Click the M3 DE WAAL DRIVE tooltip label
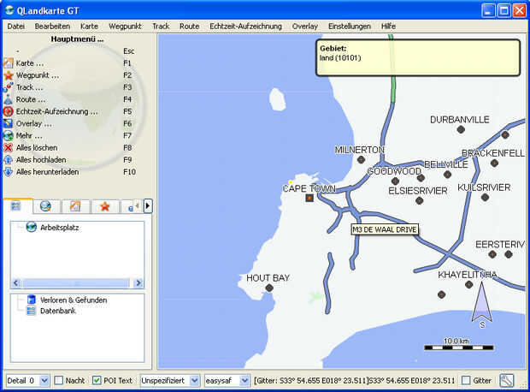This screenshot has width=530, height=392. tap(385, 229)
